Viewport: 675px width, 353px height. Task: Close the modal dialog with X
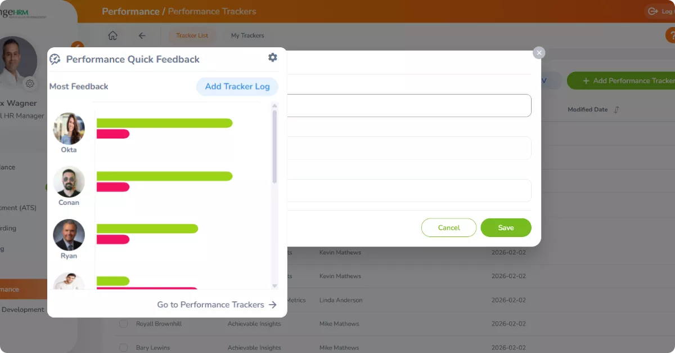(539, 53)
